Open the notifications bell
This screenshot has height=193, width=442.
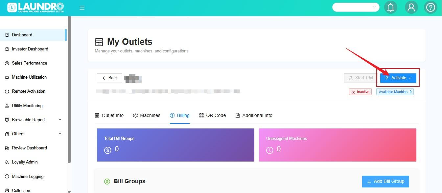click(x=391, y=7)
